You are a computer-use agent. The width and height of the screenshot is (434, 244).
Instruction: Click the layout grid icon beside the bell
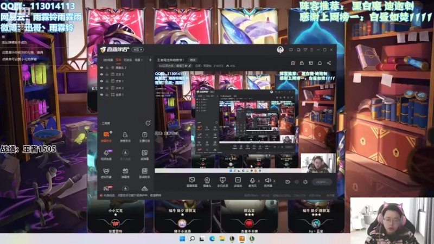click(311, 63)
